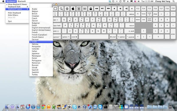The width and height of the screenshot is (177, 111).
Task: Choose Quit from iKeyboard menu
Action: [17, 21]
